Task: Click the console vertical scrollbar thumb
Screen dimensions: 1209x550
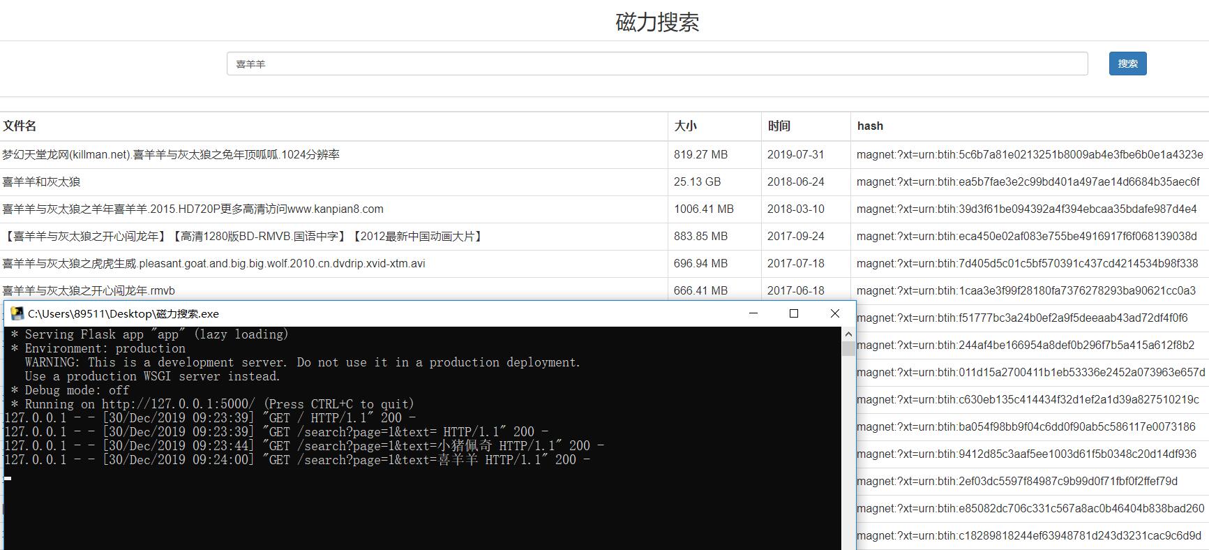Action: click(848, 348)
